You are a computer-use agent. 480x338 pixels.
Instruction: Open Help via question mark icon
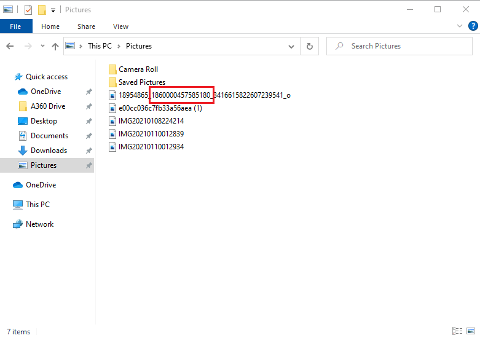(x=473, y=26)
